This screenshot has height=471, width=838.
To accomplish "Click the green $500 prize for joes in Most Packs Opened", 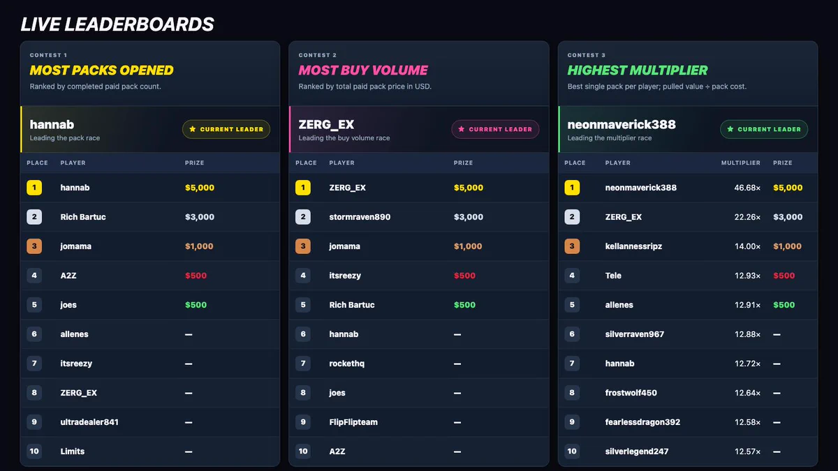I will coord(196,305).
